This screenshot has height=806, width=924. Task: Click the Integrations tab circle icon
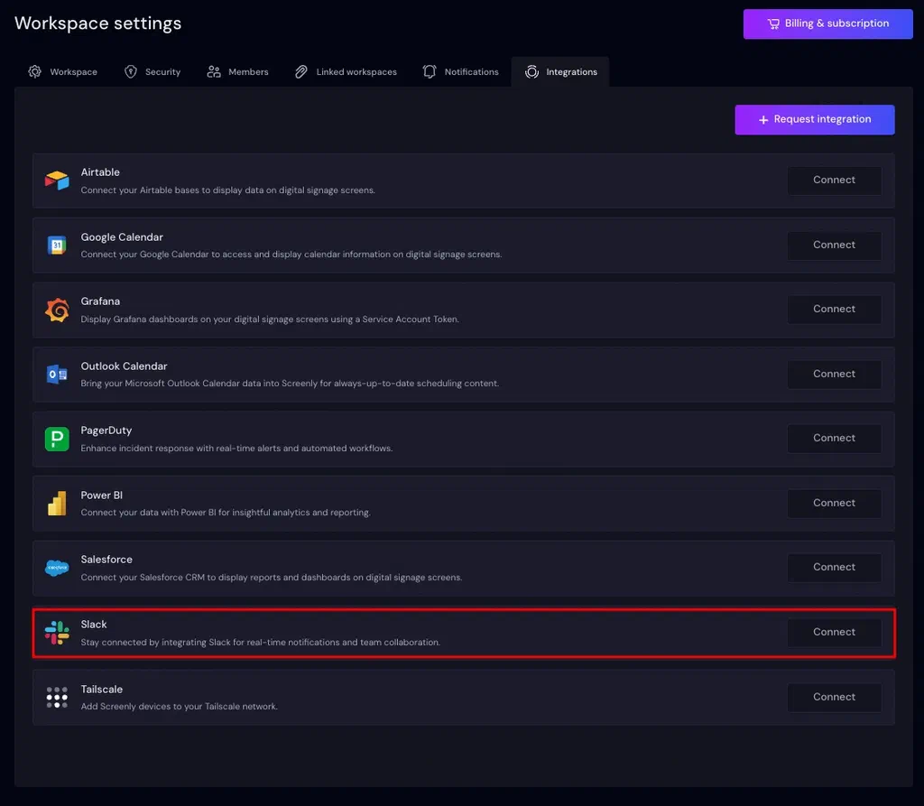pos(532,72)
